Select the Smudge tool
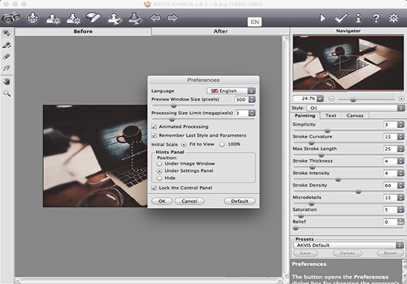The image size is (407, 284). point(6,68)
